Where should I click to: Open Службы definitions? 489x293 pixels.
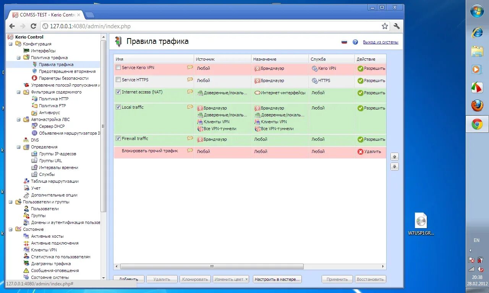pos(47,174)
